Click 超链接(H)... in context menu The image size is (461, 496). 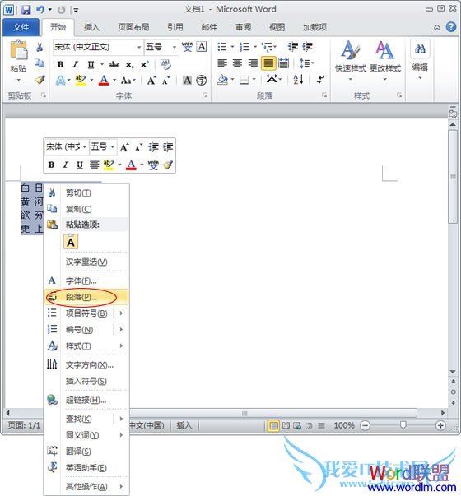click(86, 400)
